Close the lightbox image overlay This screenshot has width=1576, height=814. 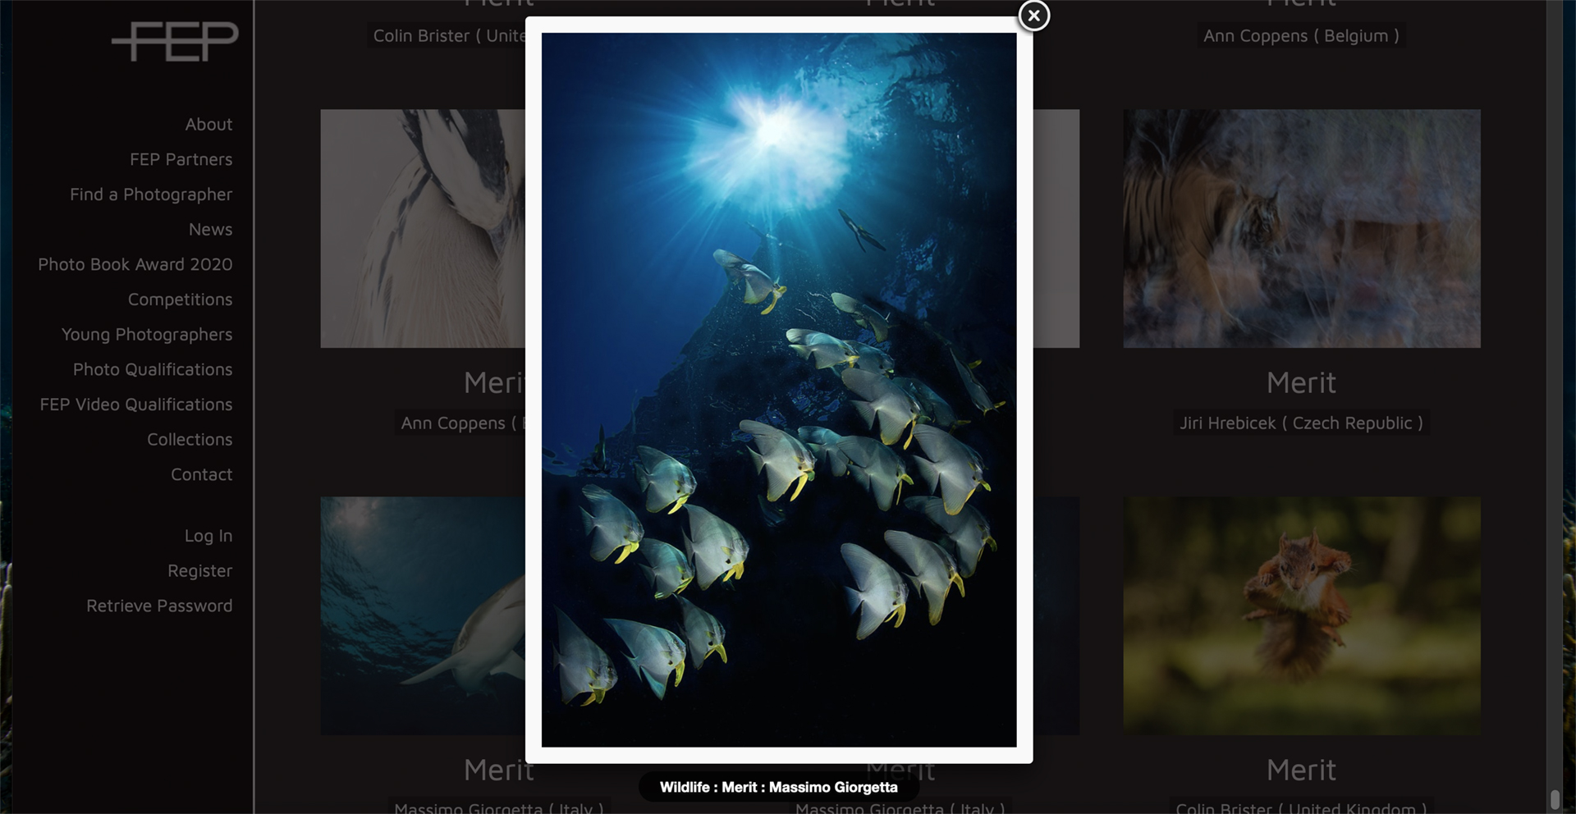(1033, 16)
